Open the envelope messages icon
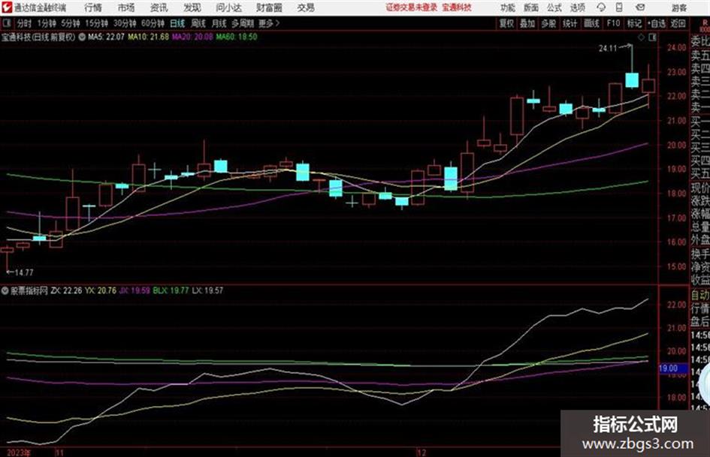Image resolution: width=710 pixels, height=457 pixels. [640, 8]
